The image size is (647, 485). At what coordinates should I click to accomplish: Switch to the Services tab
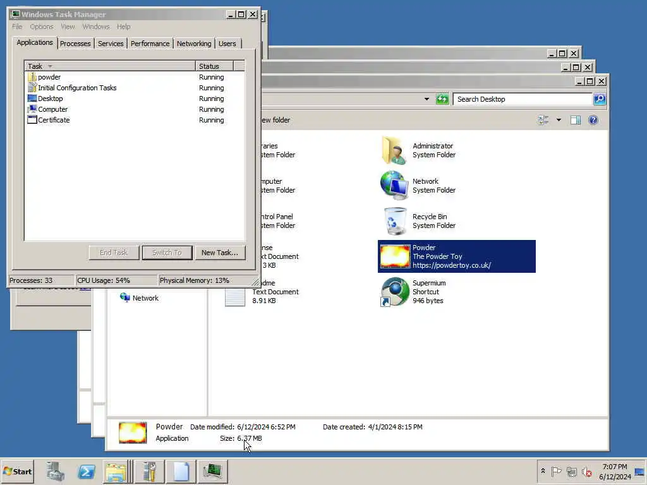pyautogui.click(x=111, y=44)
